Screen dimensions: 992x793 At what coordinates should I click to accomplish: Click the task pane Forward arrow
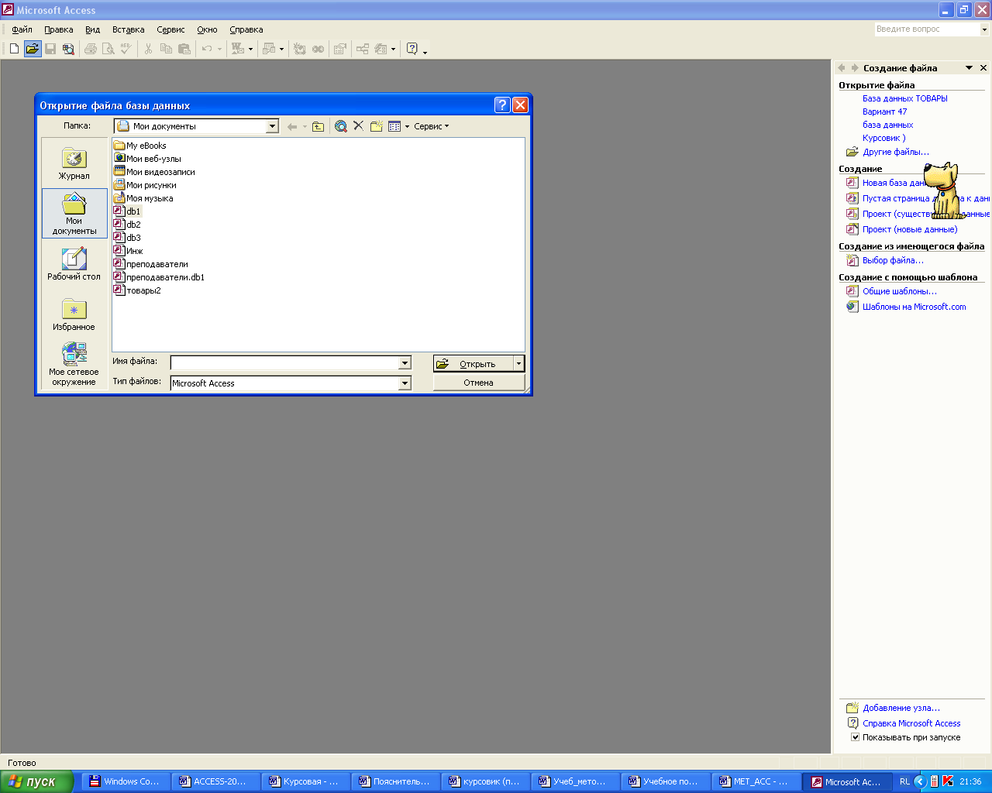pyautogui.click(x=855, y=68)
